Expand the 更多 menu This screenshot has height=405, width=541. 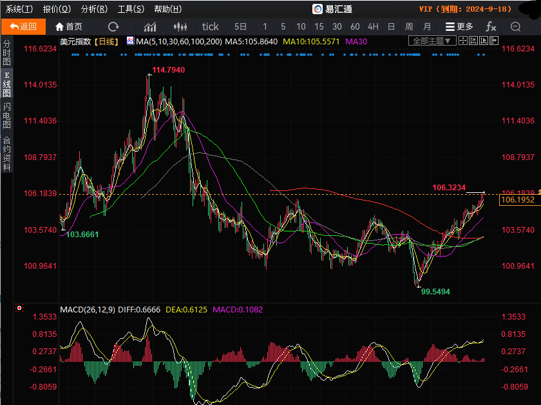pos(459,26)
